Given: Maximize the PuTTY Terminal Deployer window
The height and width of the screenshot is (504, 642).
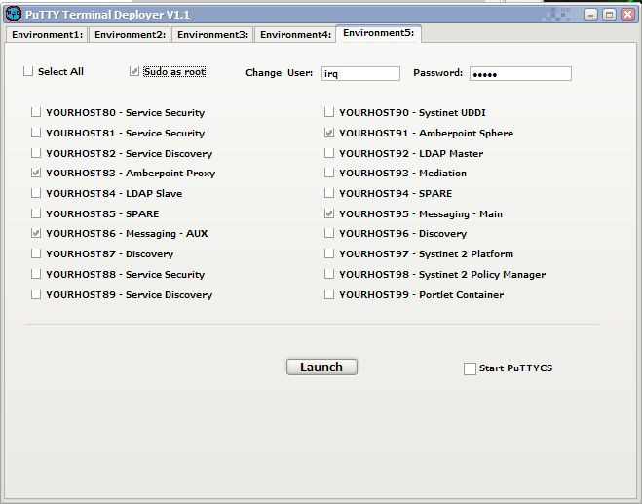Looking at the screenshot, I should coord(609,15).
